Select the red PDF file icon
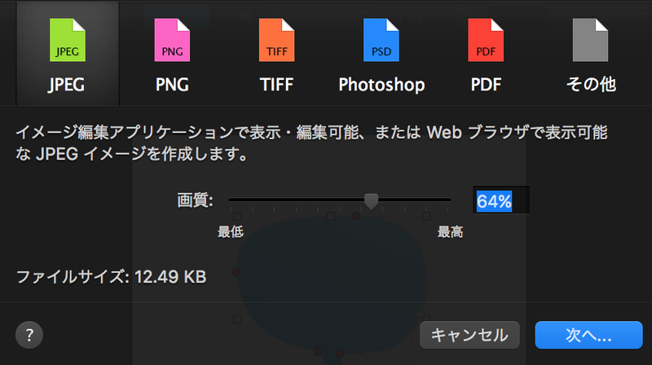 [x=486, y=40]
